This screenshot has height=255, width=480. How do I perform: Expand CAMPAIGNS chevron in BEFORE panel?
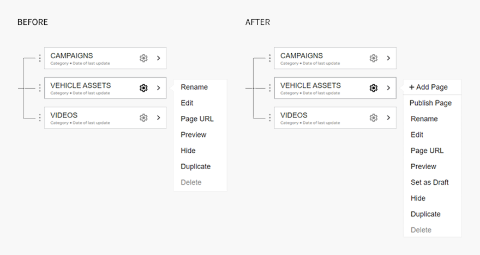point(159,58)
